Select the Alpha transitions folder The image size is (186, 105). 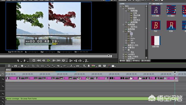click(133, 38)
